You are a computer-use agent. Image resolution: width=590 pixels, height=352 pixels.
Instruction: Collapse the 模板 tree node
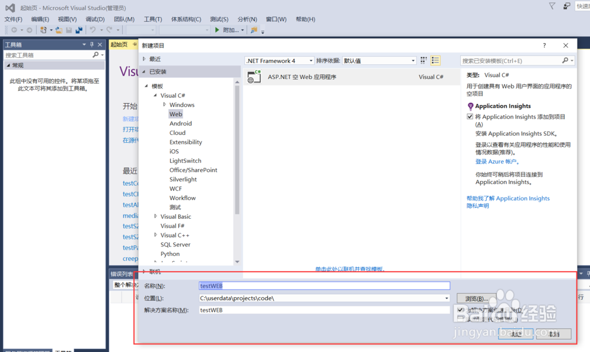click(146, 86)
